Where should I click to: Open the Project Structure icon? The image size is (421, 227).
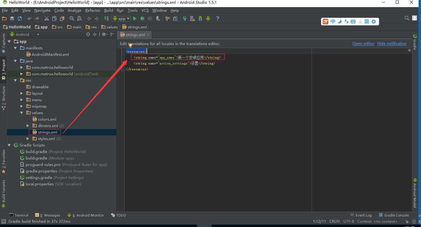click(175, 19)
